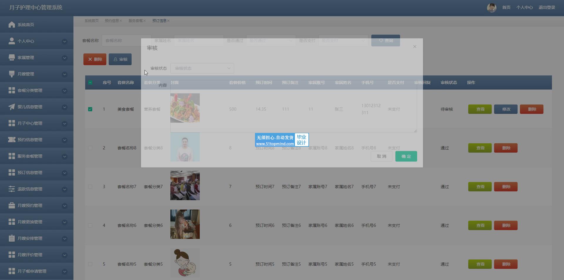Click the 预订信息管理 grid icon
The height and width of the screenshot is (280, 564).
(x=12, y=172)
